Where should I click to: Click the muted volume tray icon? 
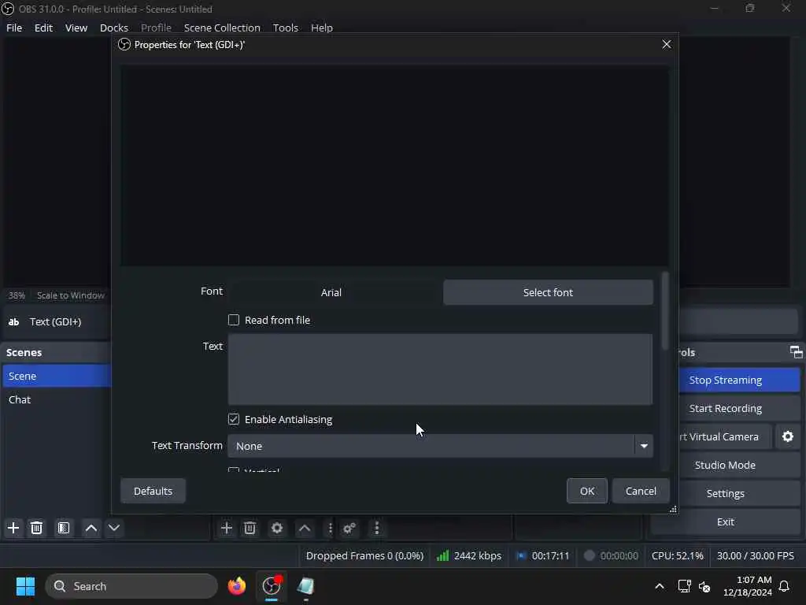tap(704, 586)
